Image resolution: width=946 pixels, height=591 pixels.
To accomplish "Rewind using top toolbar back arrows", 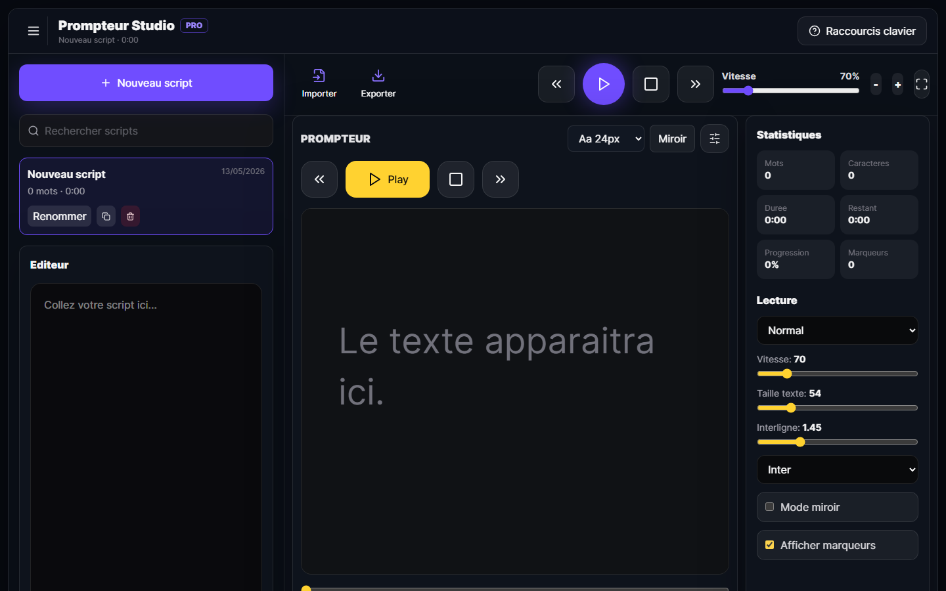I will 556,84.
